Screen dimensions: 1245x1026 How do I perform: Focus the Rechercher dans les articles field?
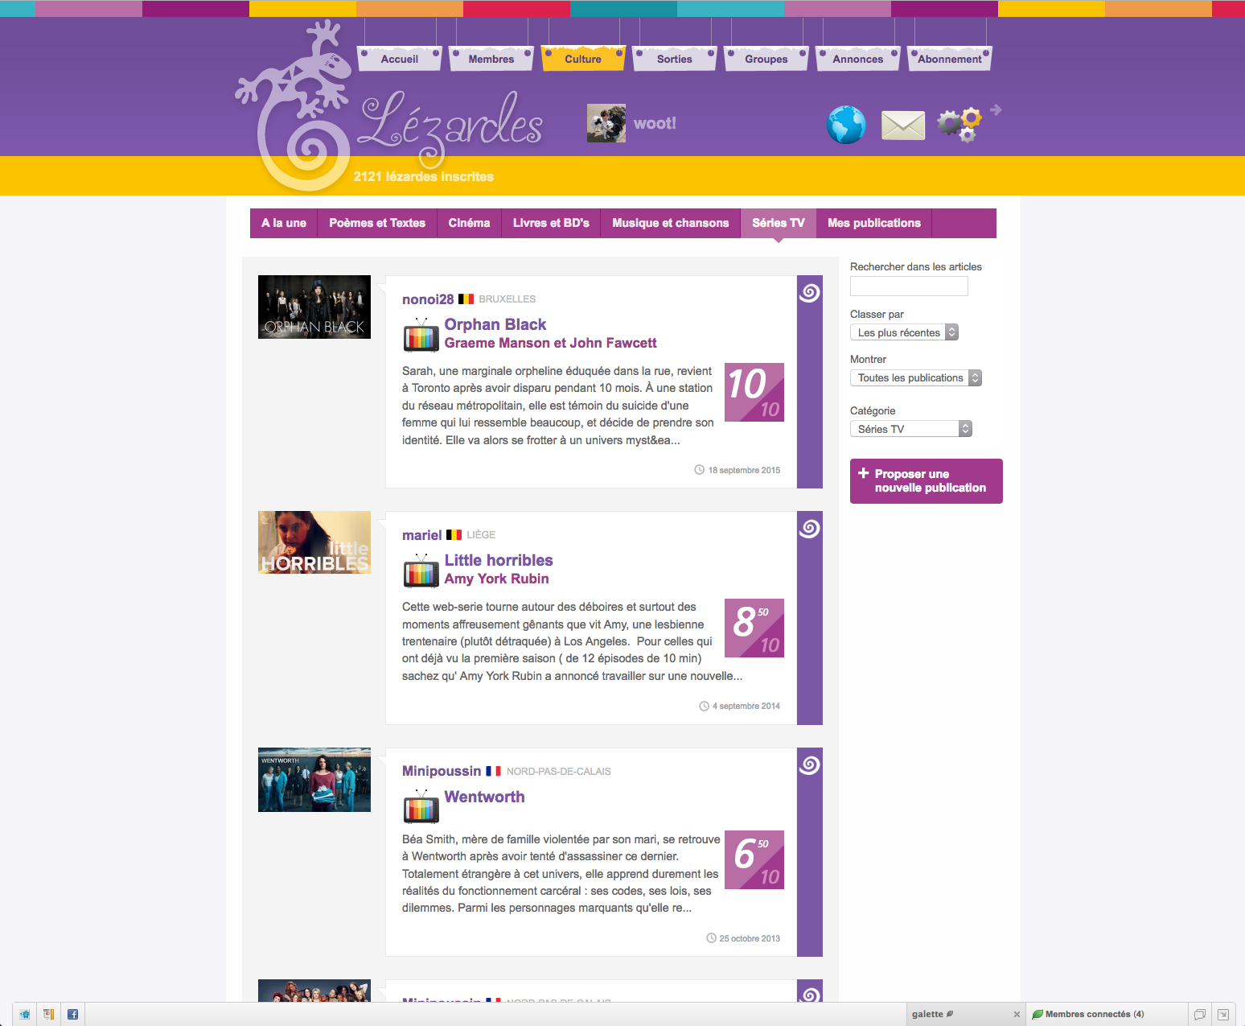pyautogui.click(x=909, y=286)
